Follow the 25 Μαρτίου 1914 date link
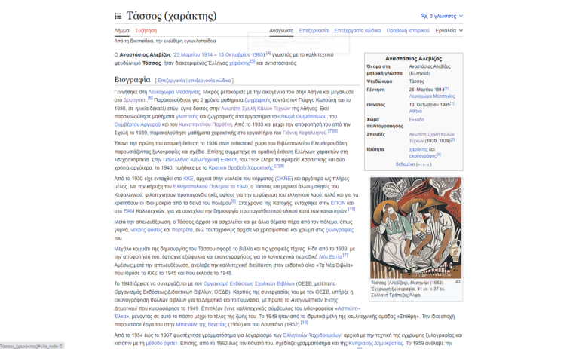This screenshot has height=349, width=579. (x=193, y=55)
